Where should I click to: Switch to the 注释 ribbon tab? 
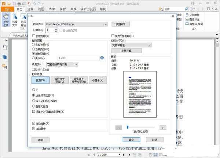point(30,9)
